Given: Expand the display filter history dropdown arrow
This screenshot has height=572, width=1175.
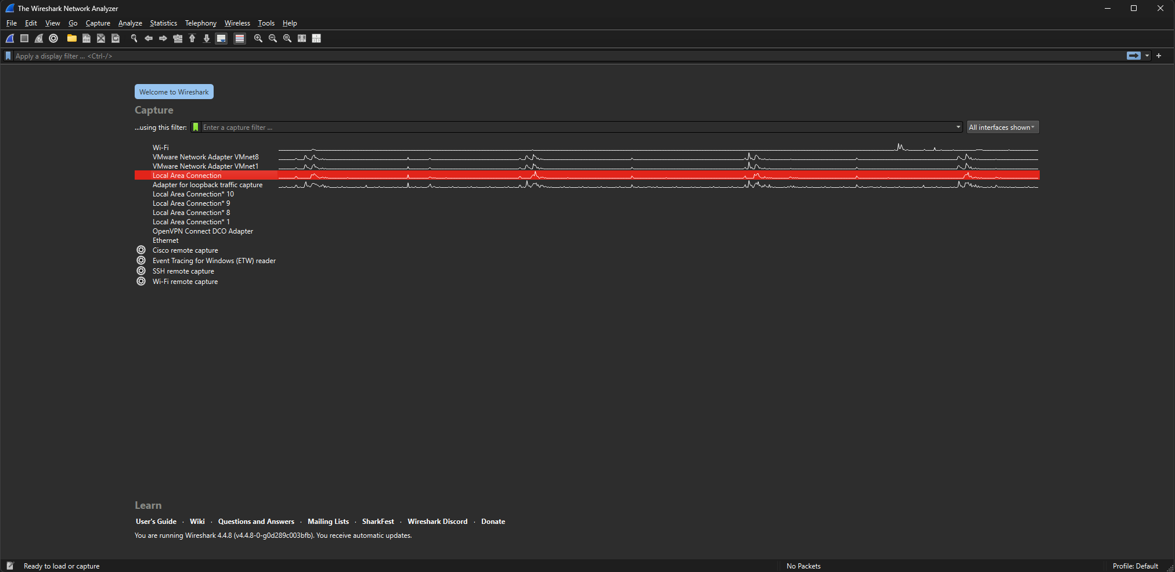Looking at the screenshot, I should pos(1147,56).
